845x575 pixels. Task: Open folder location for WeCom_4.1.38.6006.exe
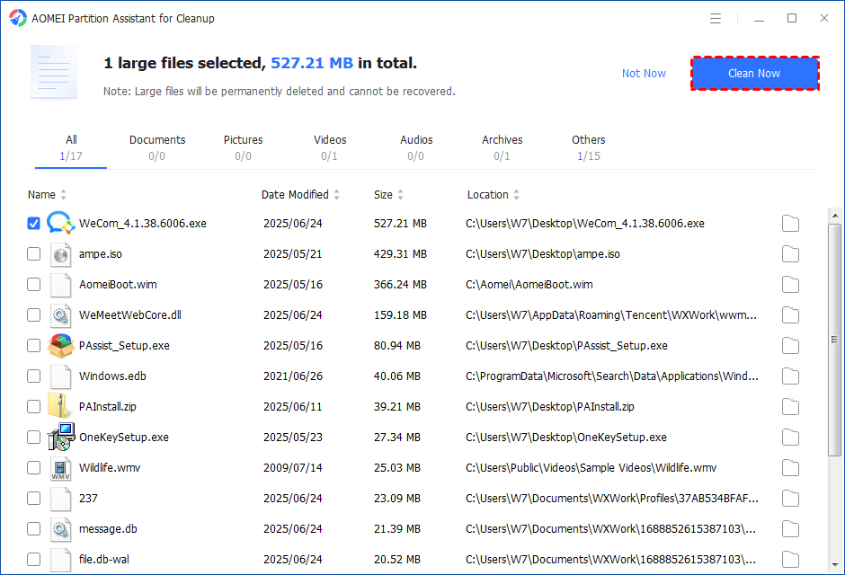(790, 224)
